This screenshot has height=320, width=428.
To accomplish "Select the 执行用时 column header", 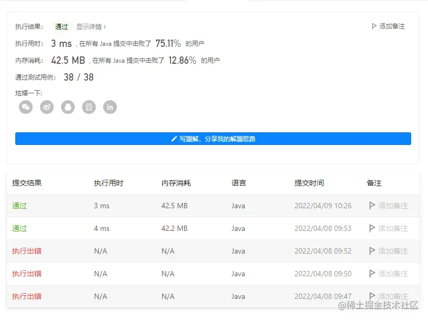I will click(108, 183).
